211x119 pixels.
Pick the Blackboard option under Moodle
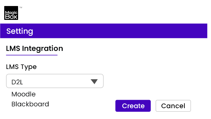(30, 104)
